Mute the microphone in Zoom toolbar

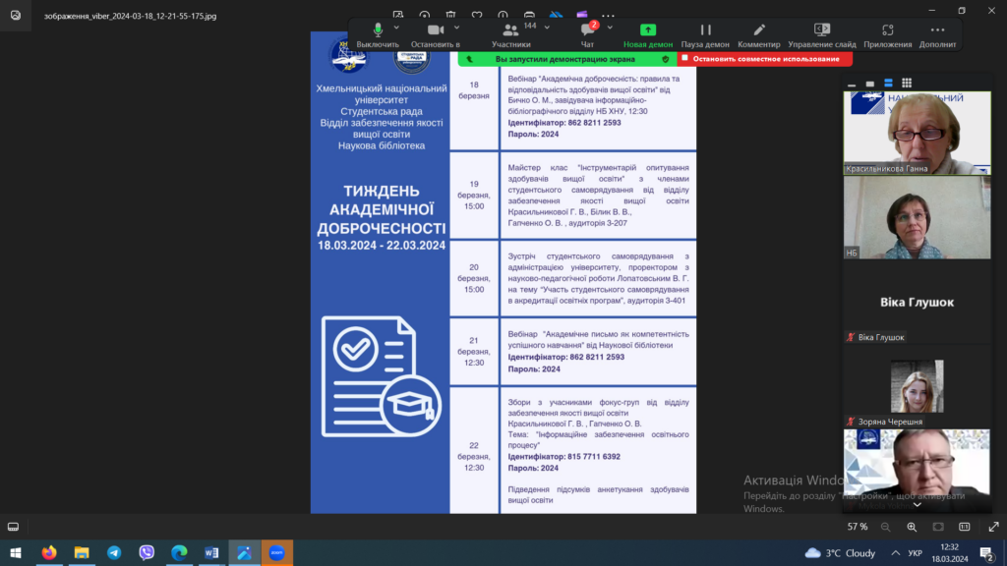[x=378, y=30]
